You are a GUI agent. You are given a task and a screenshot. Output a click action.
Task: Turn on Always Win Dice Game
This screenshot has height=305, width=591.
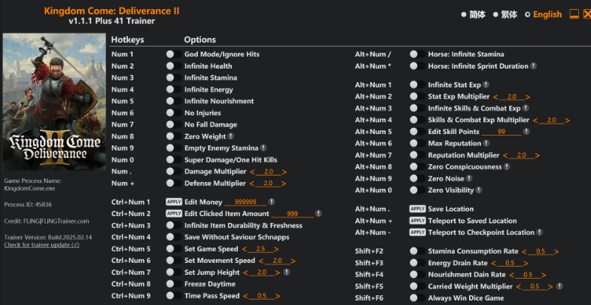click(x=414, y=298)
